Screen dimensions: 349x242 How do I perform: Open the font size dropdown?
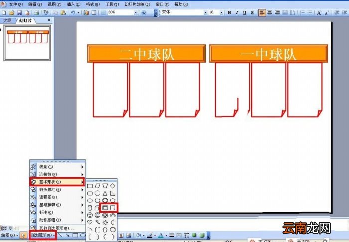tap(221, 13)
